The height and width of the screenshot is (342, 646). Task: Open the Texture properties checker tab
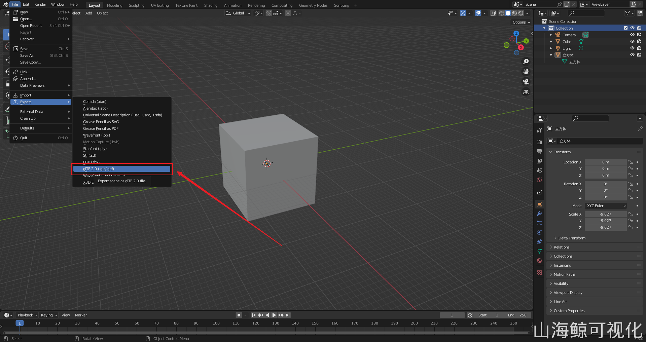(x=539, y=273)
